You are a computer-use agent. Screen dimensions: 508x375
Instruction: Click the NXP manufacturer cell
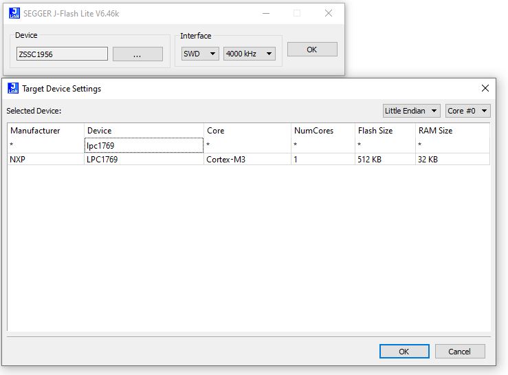point(45,159)
